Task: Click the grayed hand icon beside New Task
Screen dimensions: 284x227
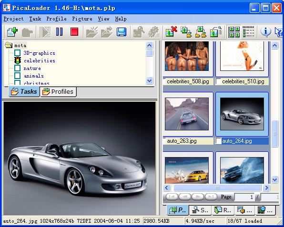Action: (x=27, y=32)
